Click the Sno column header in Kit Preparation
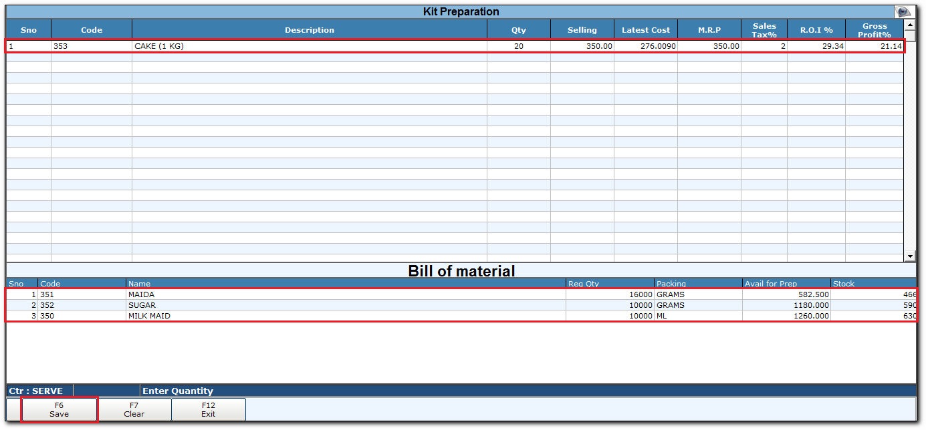 tap(29, 29)
